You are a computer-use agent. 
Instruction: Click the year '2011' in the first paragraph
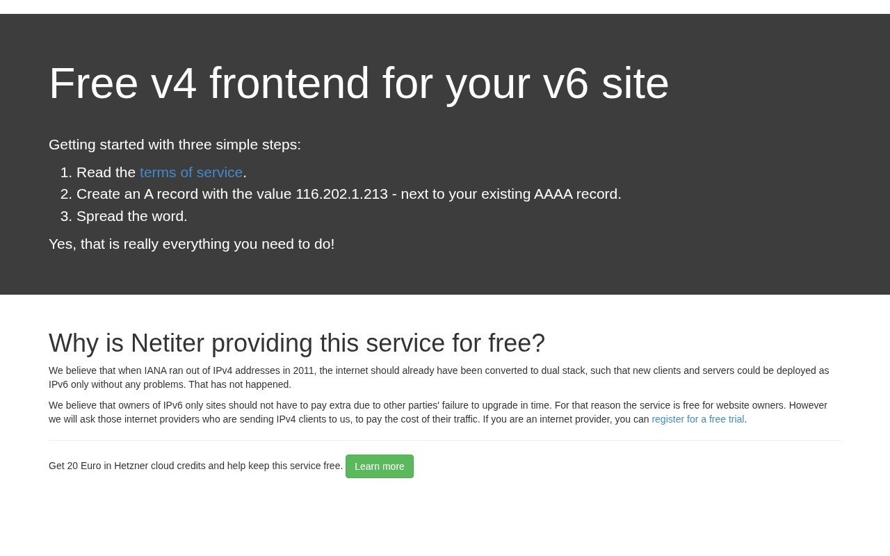[303, 370]
